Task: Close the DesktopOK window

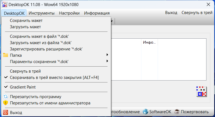Action: (x=208, y=4)
